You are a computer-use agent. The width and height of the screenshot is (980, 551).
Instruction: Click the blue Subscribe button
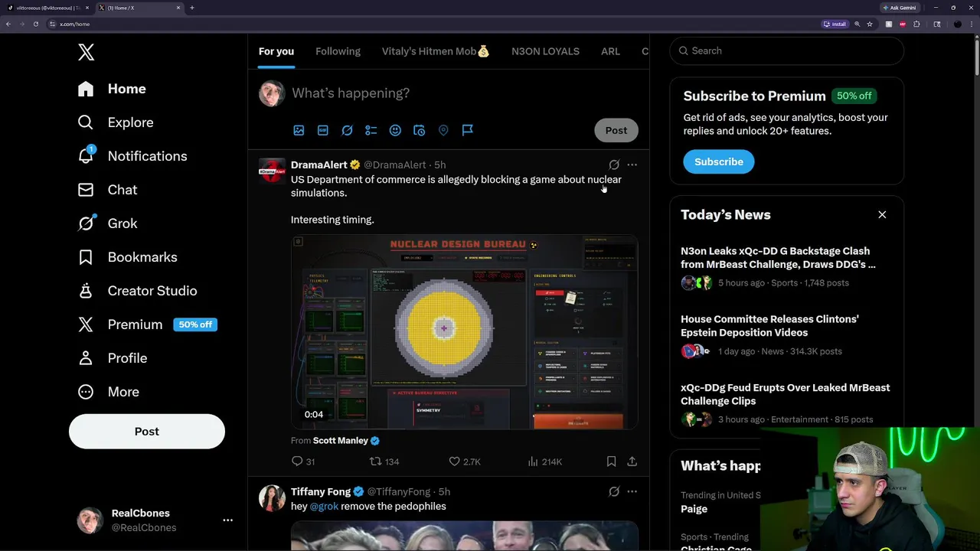click(x=719, y=161)
